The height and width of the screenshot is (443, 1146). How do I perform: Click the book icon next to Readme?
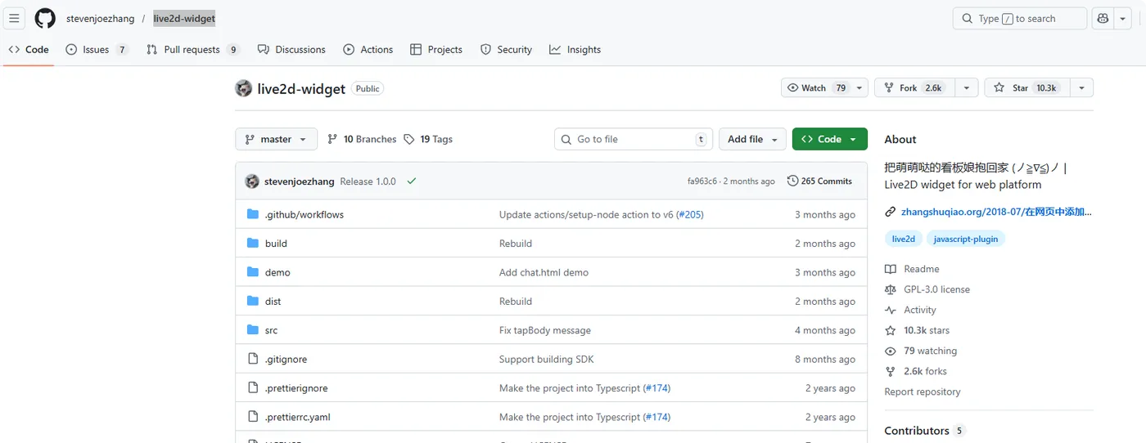click(x=890, y=269)
